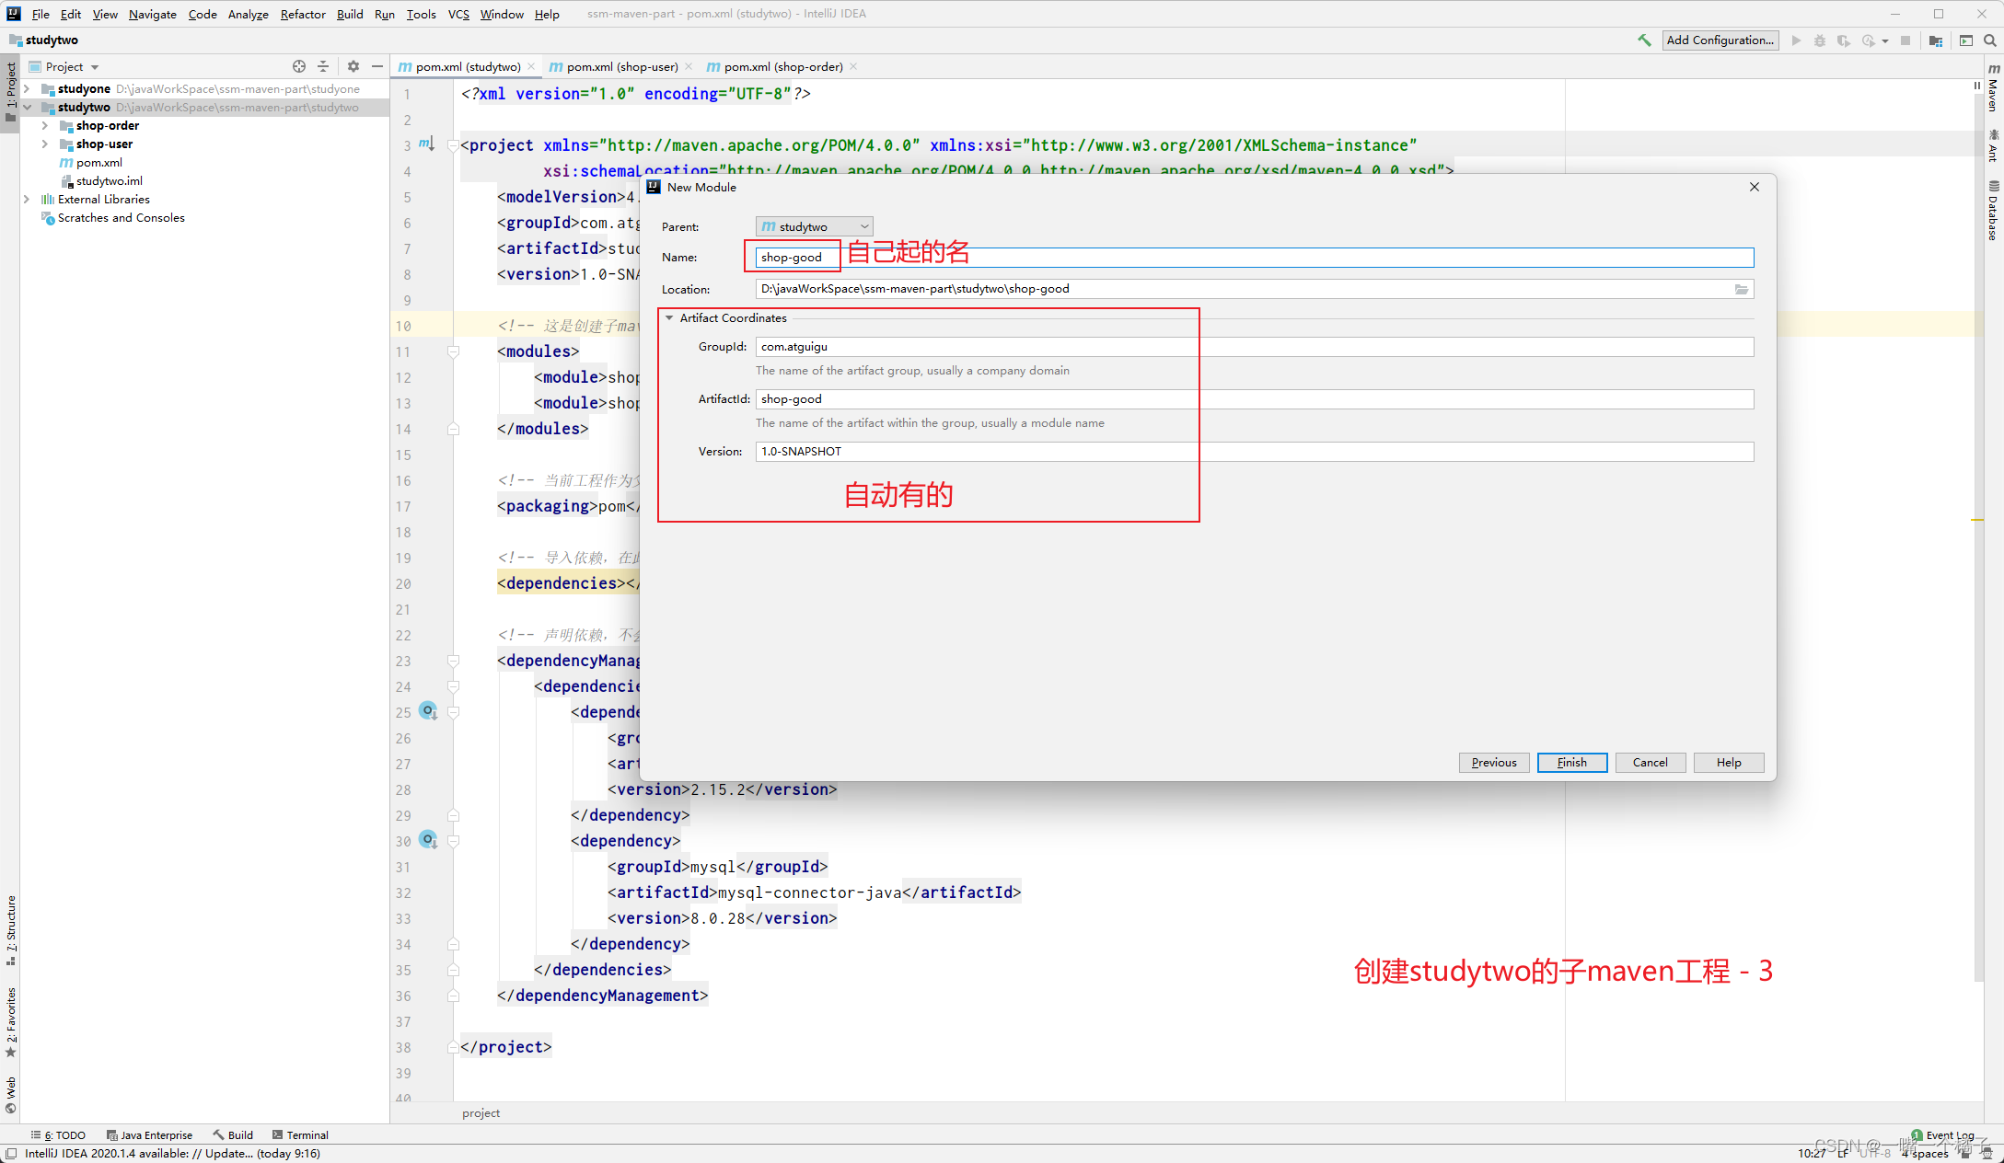
Task: Open the Refactor menu
Action: click(x=303, y=14)
